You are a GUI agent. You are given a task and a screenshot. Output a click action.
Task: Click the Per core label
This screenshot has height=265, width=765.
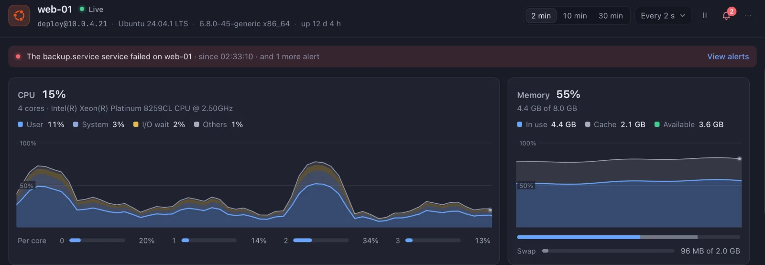pos(32,241)
